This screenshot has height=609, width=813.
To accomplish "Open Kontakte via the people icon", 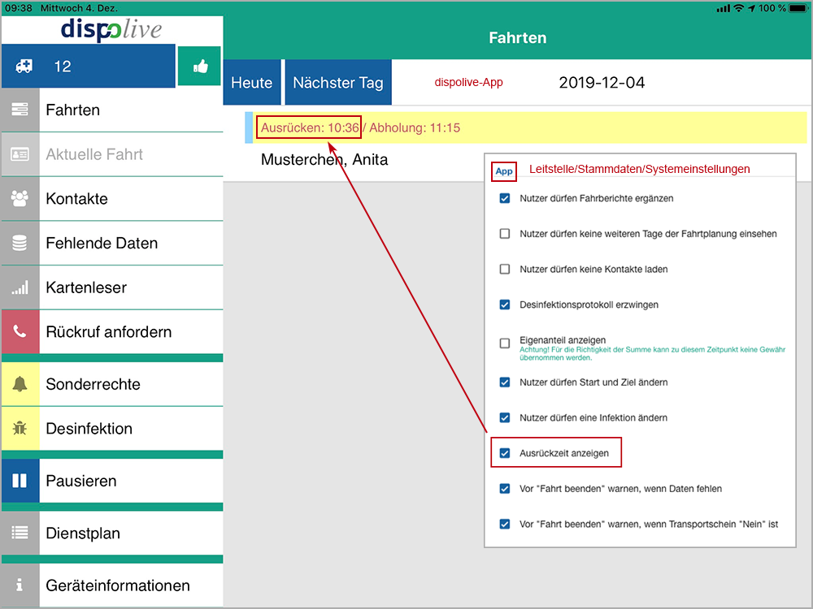I will click(20, 198).
